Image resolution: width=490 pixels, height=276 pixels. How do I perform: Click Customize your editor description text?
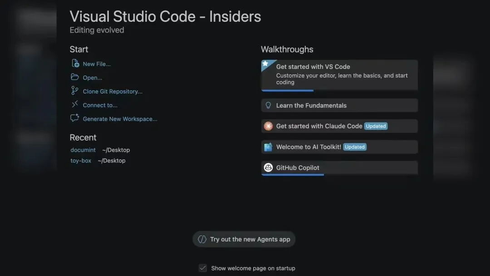click(x=342, y=79)
